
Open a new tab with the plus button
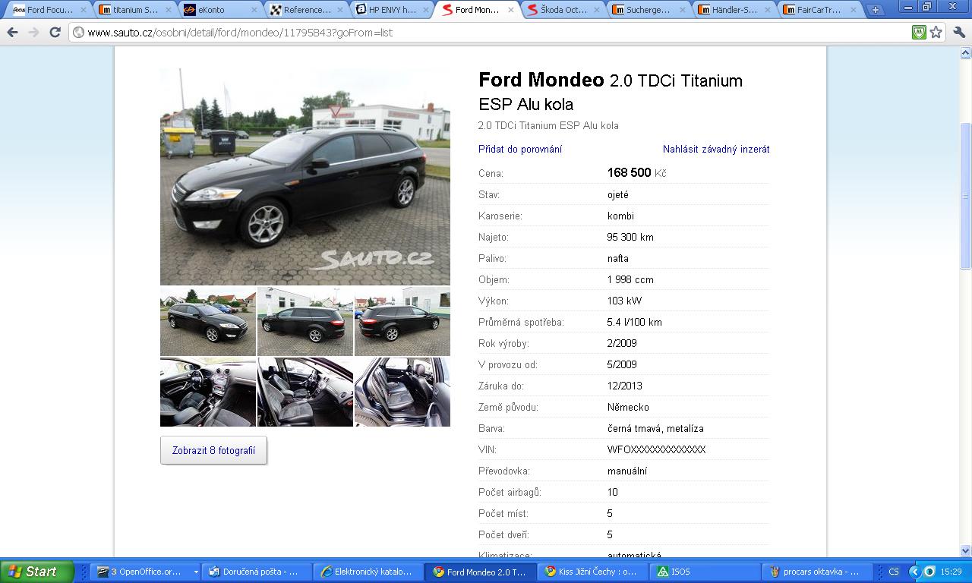(x=876, y=10)
